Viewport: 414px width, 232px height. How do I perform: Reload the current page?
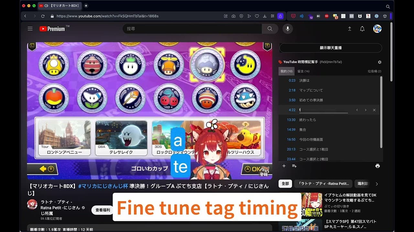coord(43,16)
